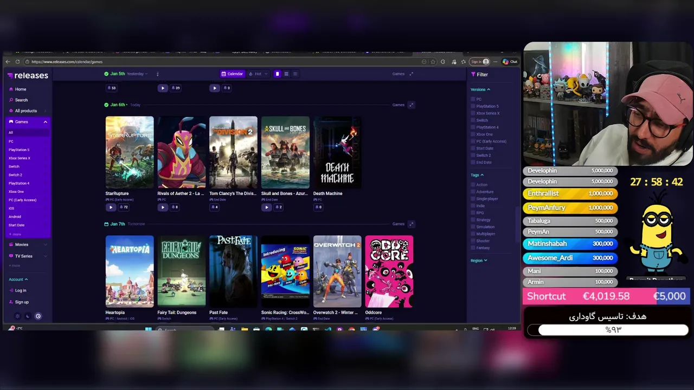694x390 pixels.
Task: Select PlayStation 5 under Games in sidebar
Action: point(19,149)
